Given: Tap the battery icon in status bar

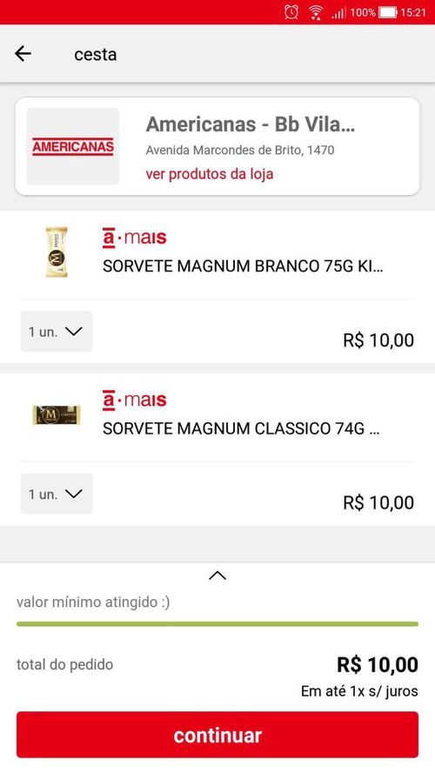Looking at the screenshot, I should (x=388, y=12).
